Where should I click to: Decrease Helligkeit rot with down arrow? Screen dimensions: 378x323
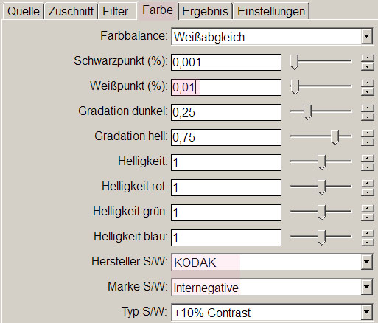coord(367,192)
